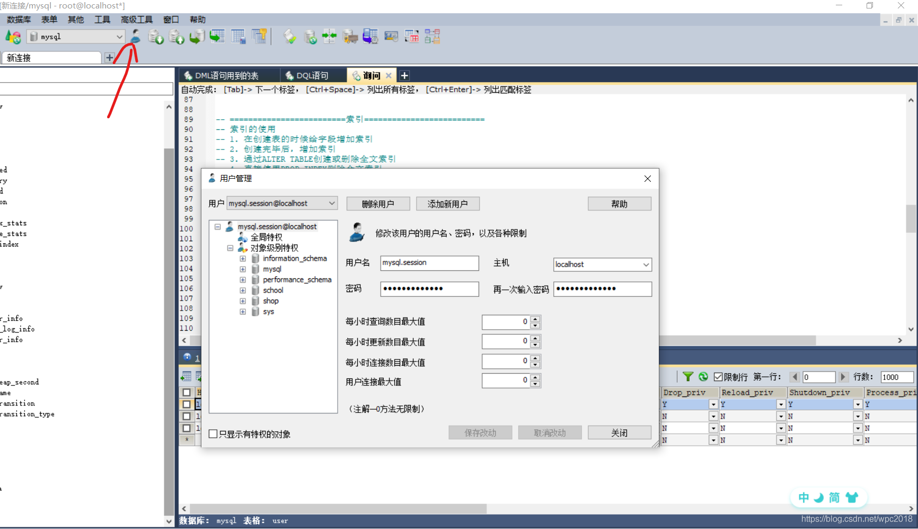Image resolution: width=918 pixels, height=529 pixels.
Task: Open the mysql database selector dropdown
Action: (x=119, y=37)
